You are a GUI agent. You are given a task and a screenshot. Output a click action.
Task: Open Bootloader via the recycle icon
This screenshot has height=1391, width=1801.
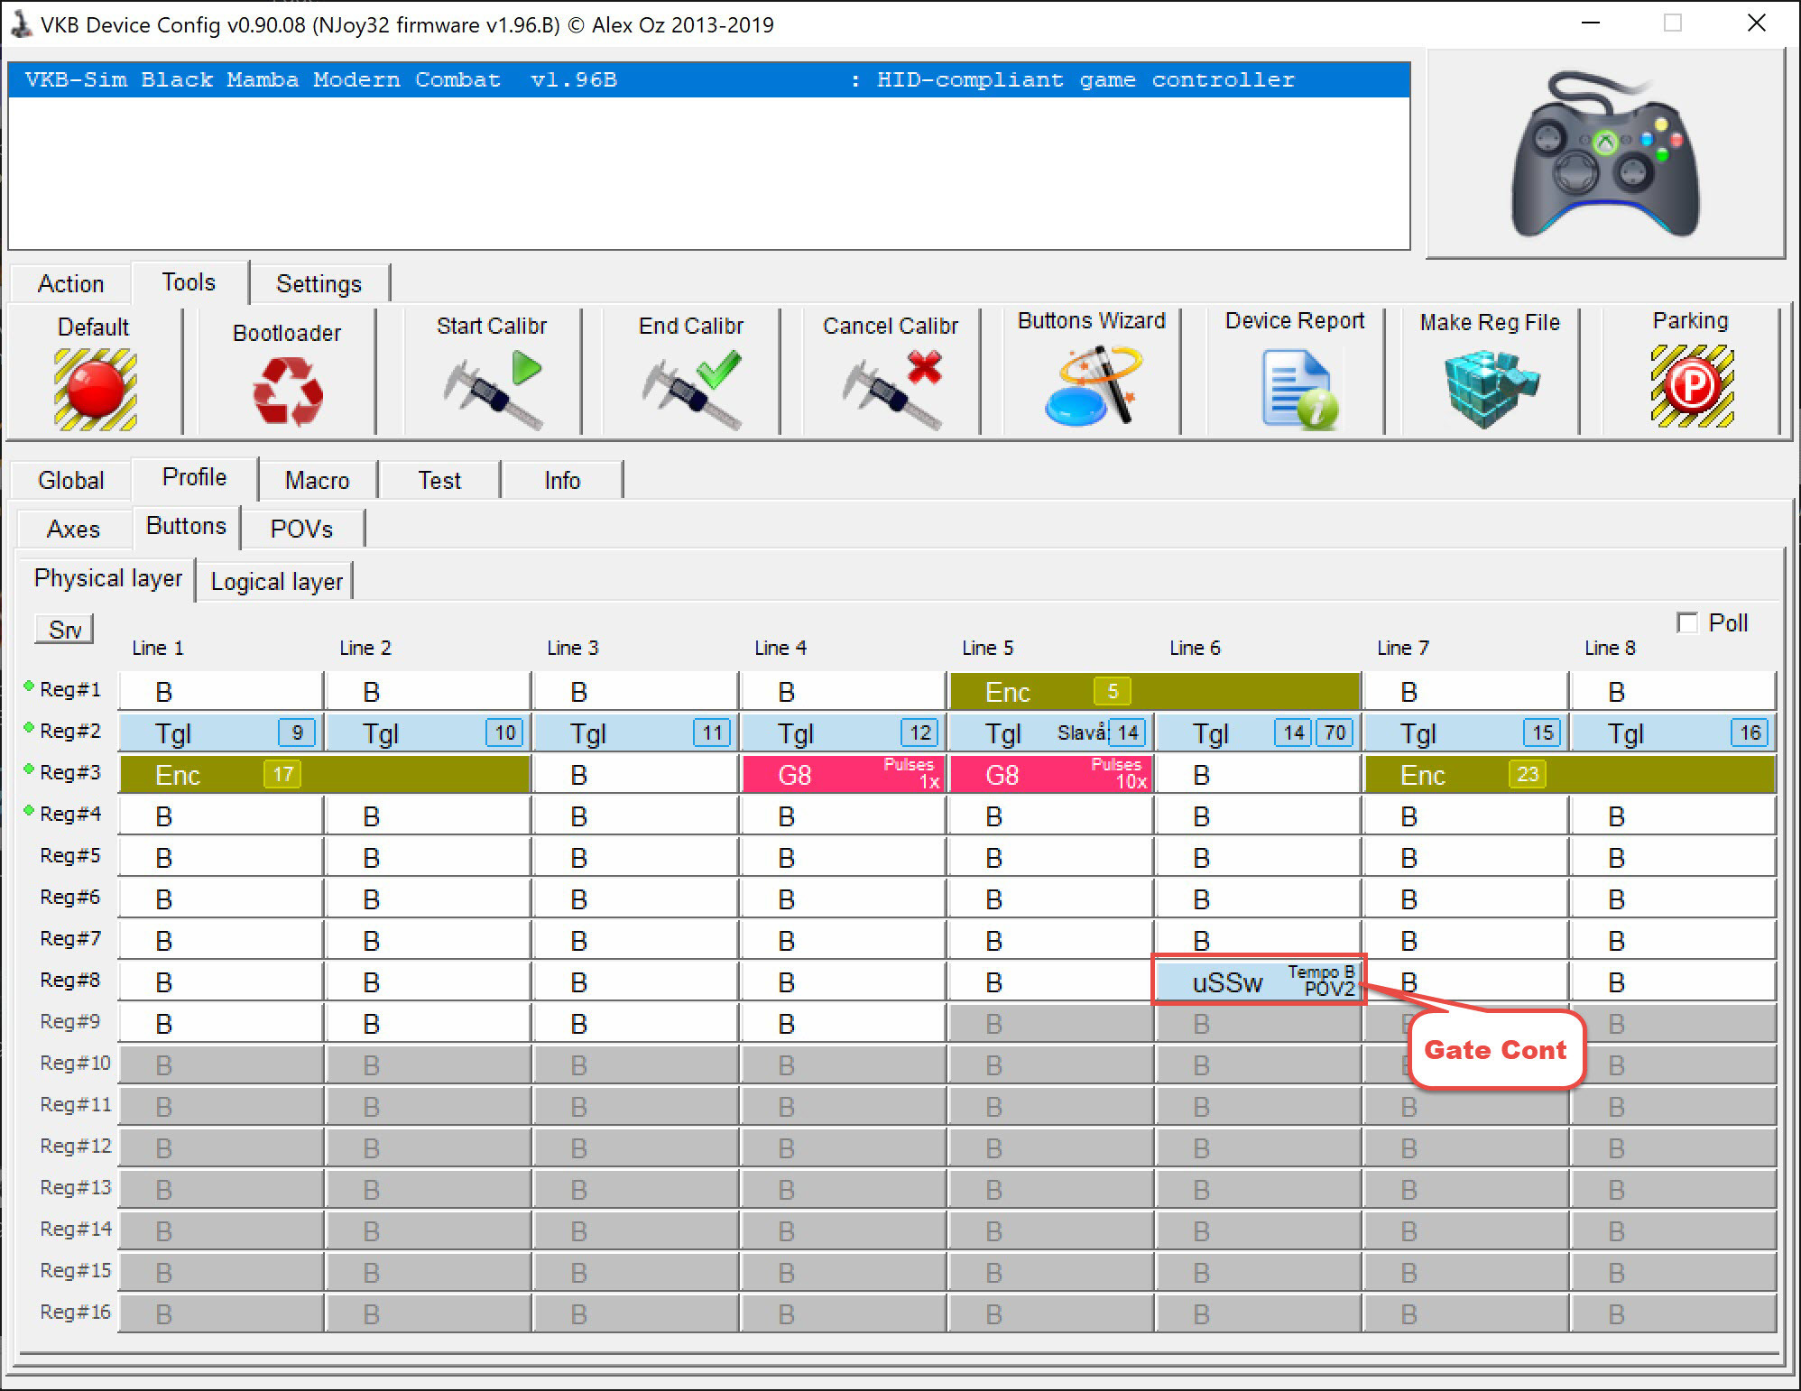click(288, 390)
